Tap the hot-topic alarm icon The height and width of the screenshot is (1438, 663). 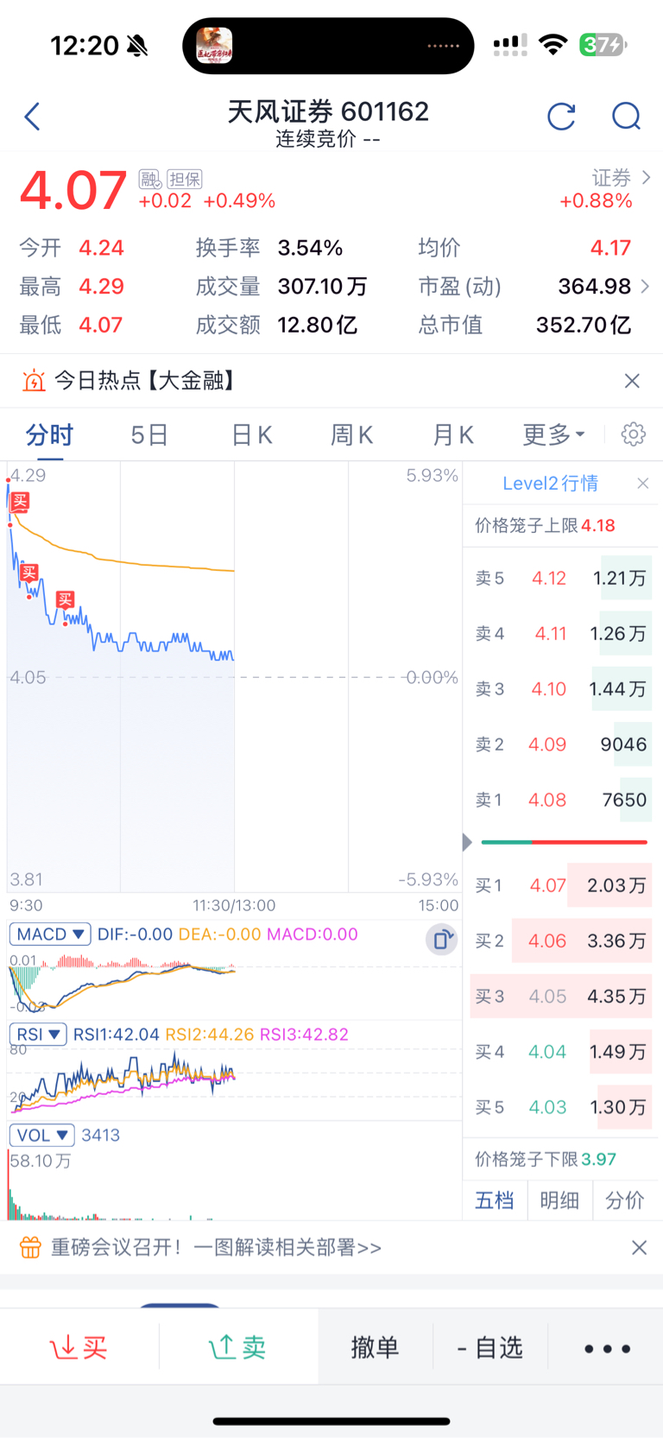pos(34,381)
